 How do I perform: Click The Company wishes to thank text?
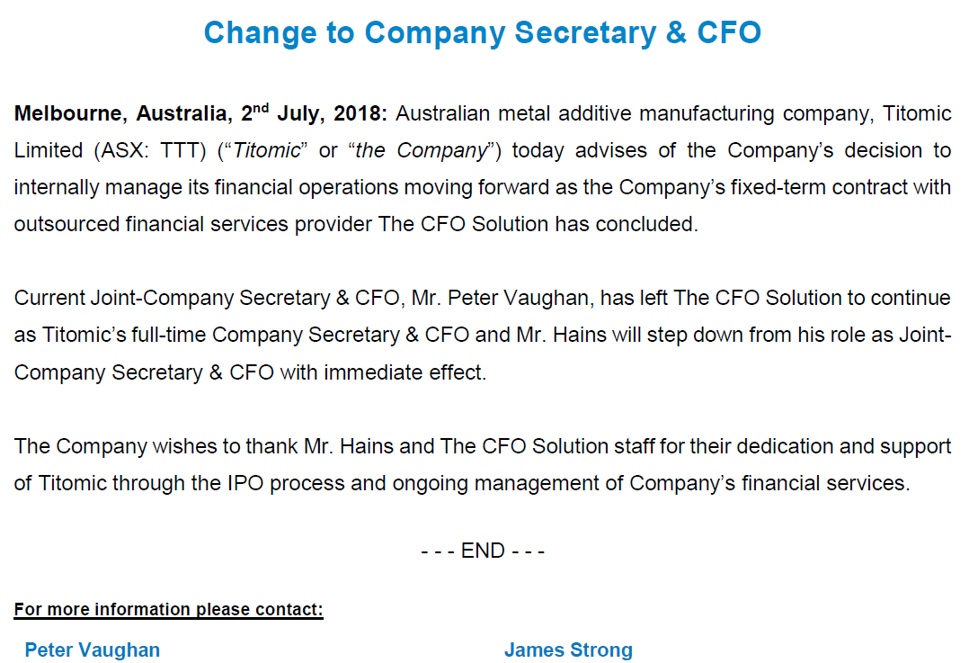[x=156, y=447]
